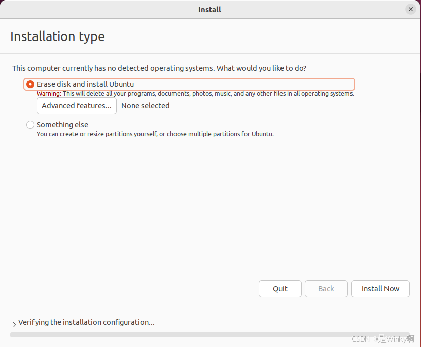Screen dimensions: 421x347
Task: Click the Installation type heading
Action: 57,37
